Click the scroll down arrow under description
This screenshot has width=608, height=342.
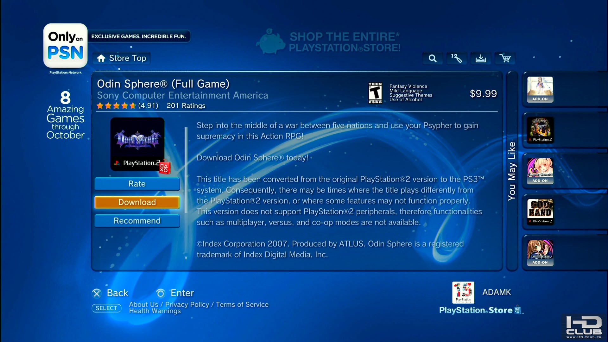[x=186, y=258]
